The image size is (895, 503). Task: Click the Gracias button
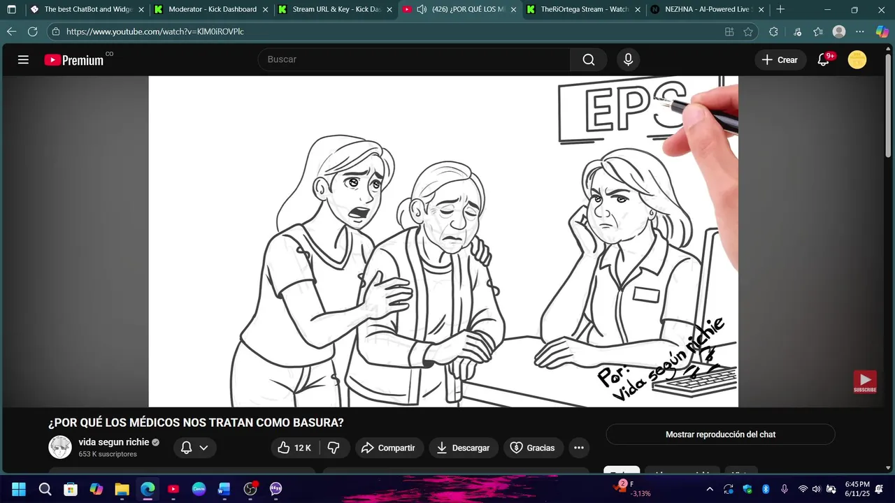[x=533, y=448]
